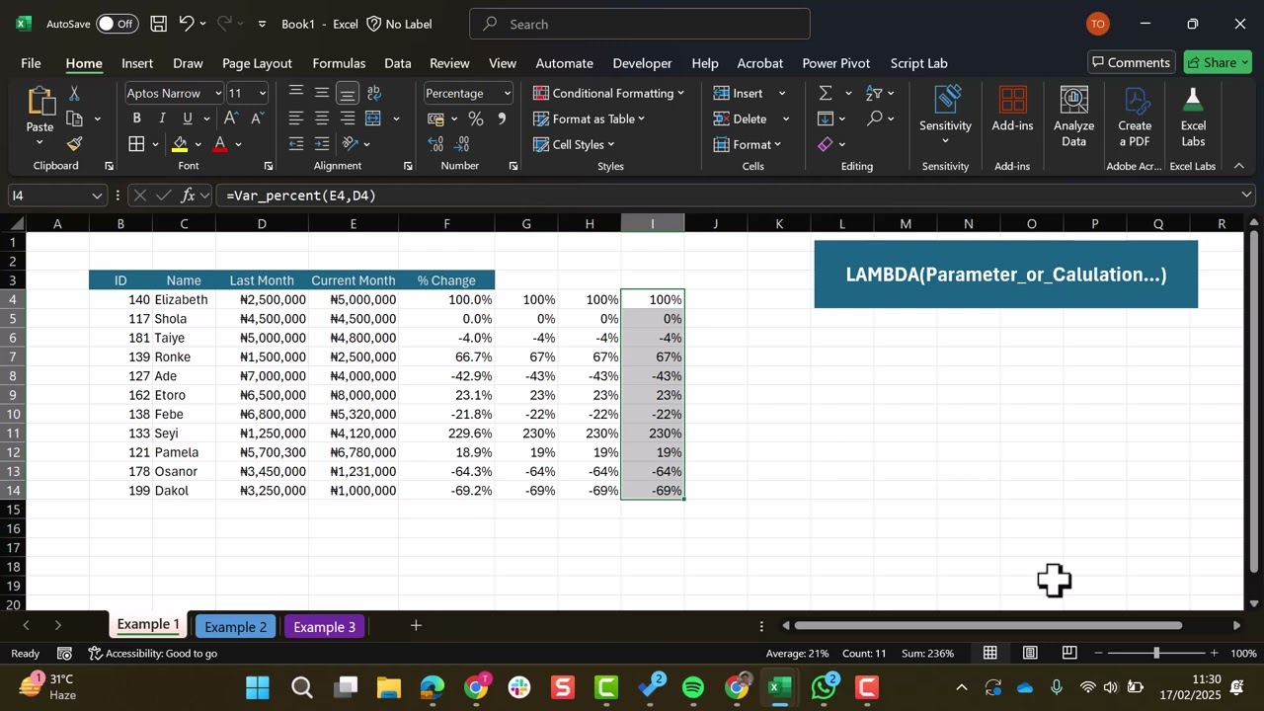
Task: Toggle AutoSave switch
Action: (x=117, y=24)
